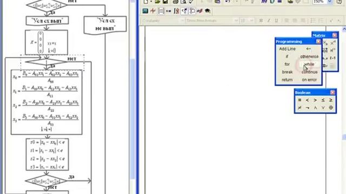Screen dimensions: 346x194
Task: Click the Print Preview toolbar icon
Action: coord(183,2)
